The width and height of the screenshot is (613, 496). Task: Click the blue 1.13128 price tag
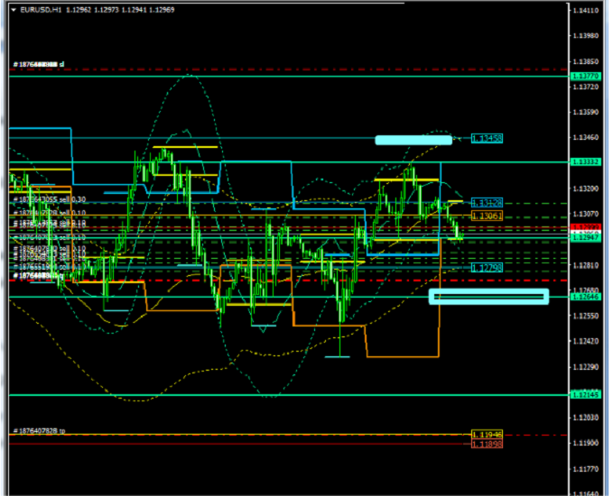point(488,203)
